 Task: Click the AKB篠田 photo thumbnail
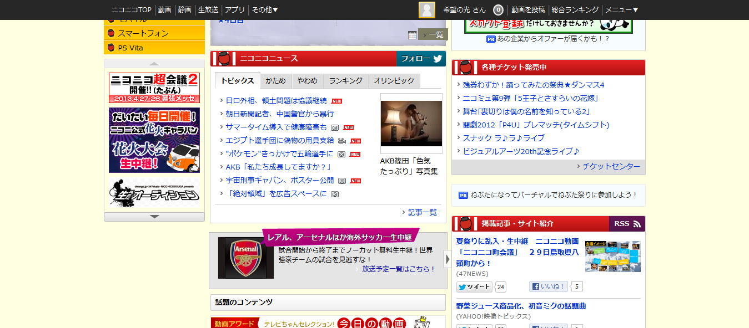point(411,124)
